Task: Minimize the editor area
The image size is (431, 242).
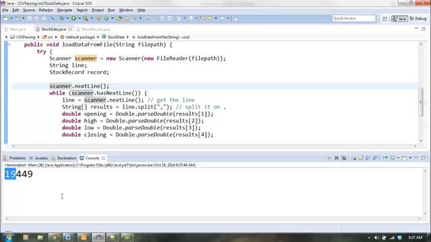Action: (x=416, y=28)
